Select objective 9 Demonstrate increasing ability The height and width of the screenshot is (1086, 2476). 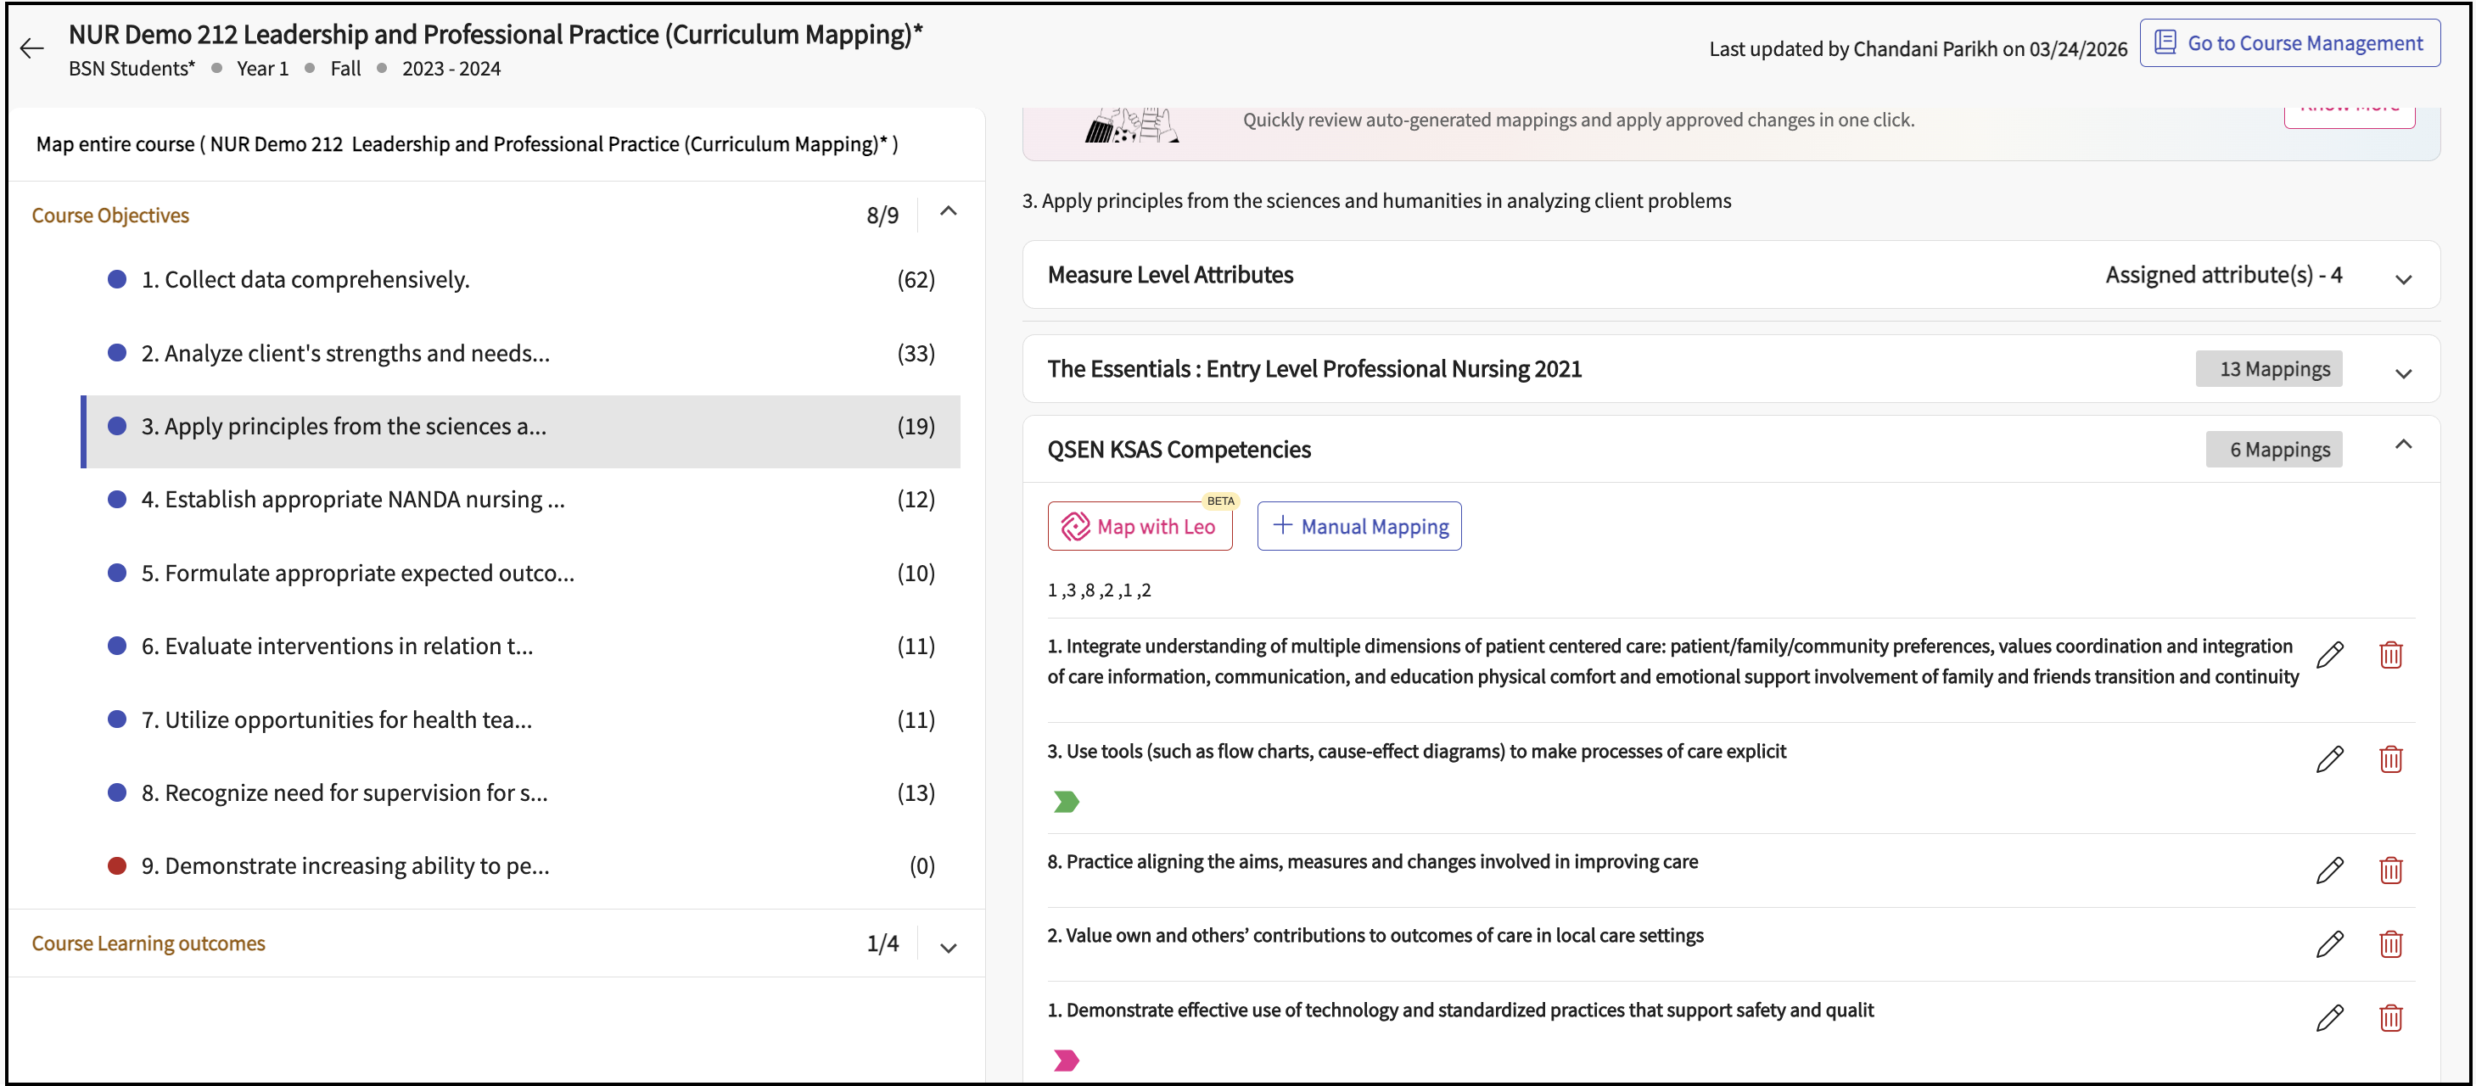pos(345,866)
